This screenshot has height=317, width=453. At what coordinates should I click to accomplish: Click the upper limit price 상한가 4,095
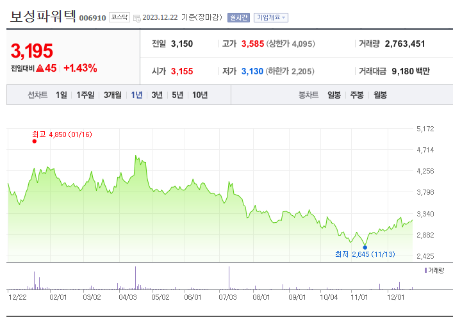tap(291, 44)
